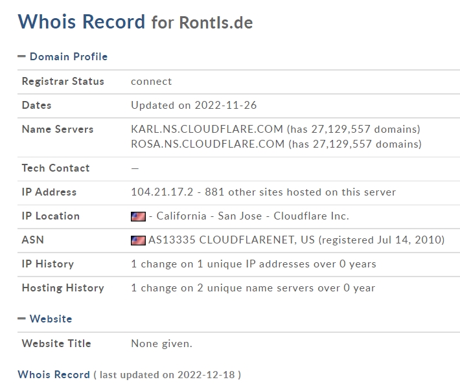The image size is (460, 384).
Task: Click the Registrar Status label
Action: point(63,81)
